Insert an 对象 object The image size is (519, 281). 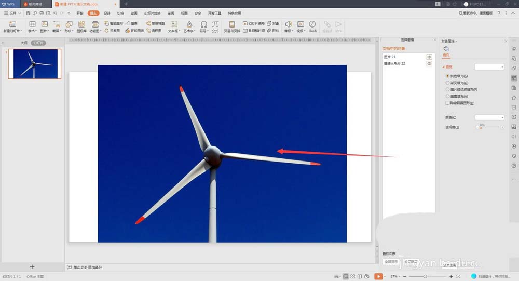coord(273,23)
